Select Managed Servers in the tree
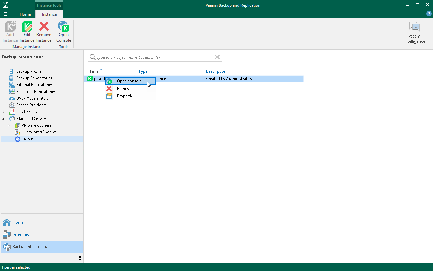433x271 pixels. 31,119
